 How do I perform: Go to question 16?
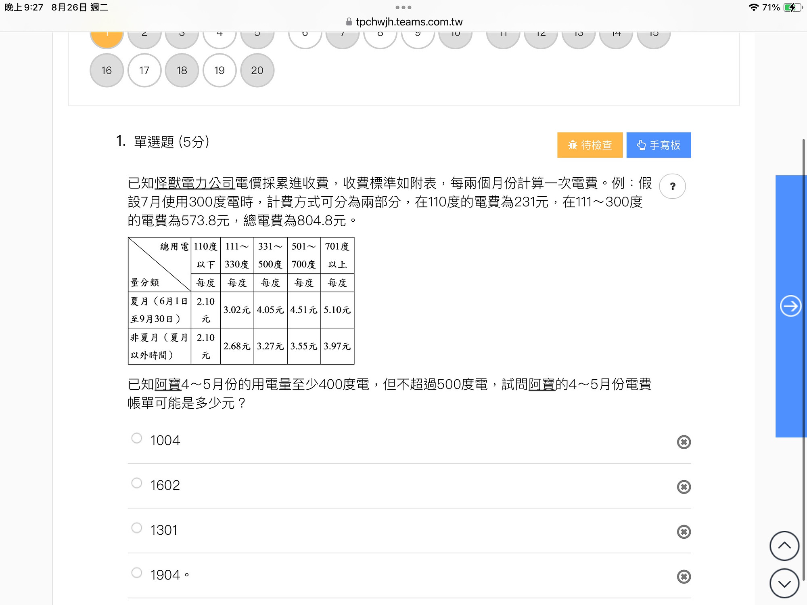pos(107,70)
